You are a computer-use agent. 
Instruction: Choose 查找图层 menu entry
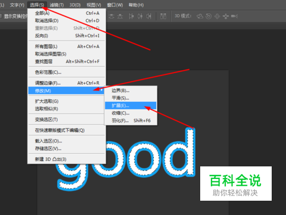click(67, 61)
